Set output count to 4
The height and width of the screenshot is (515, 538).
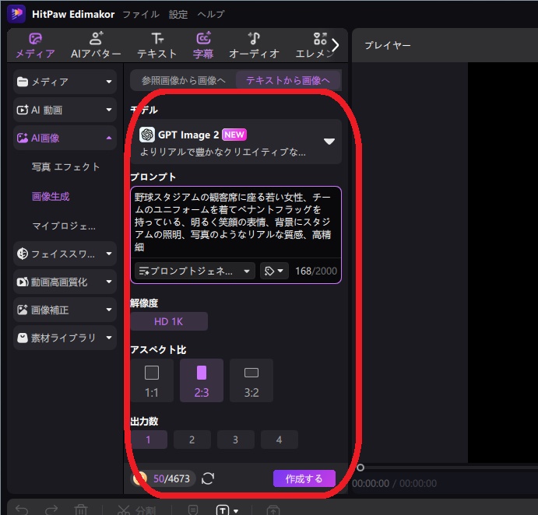click(280, 440)
